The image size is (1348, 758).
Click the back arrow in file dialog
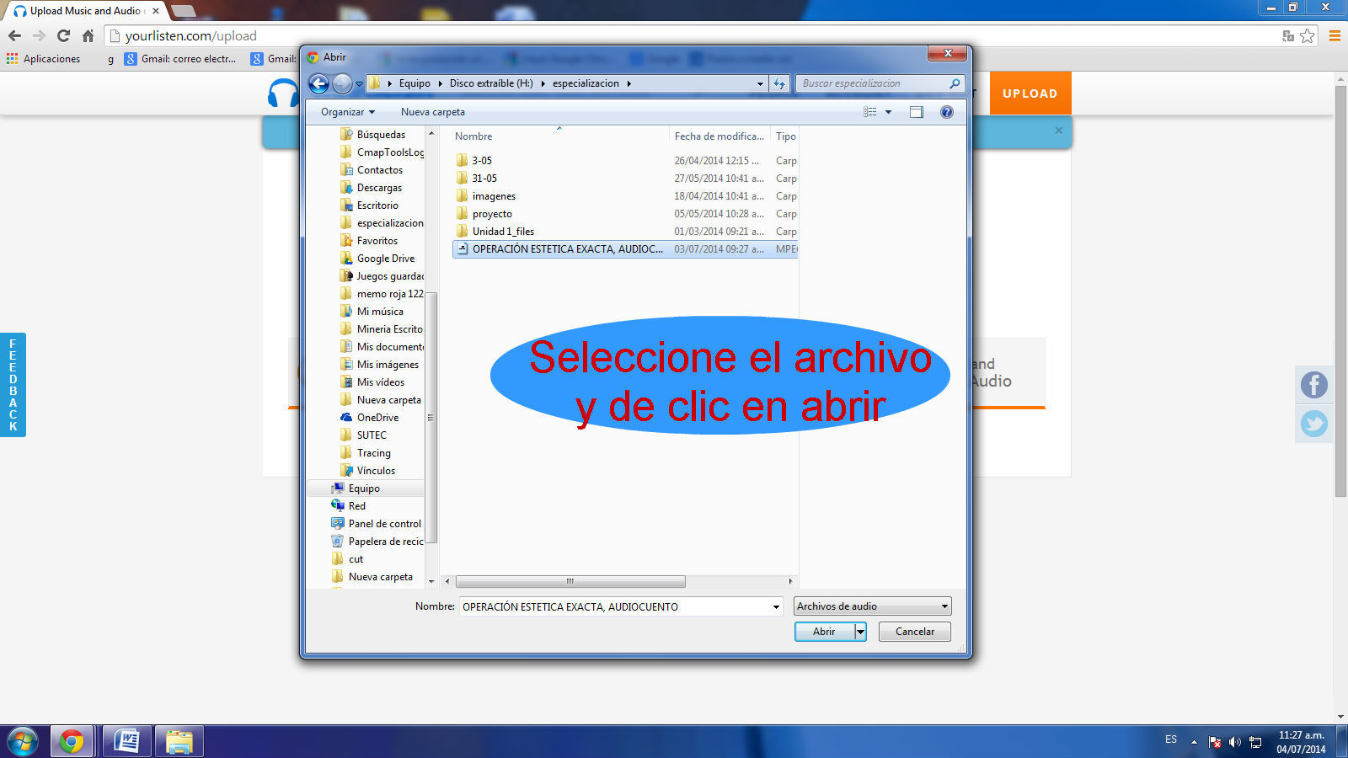[x=318, y=83]
